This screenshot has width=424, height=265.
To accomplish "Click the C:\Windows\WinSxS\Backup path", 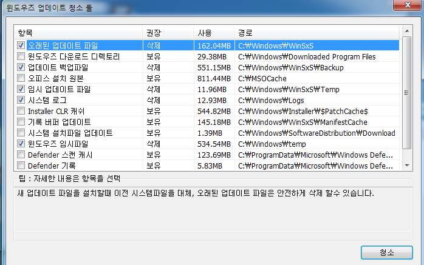I will tap(291, 68).
